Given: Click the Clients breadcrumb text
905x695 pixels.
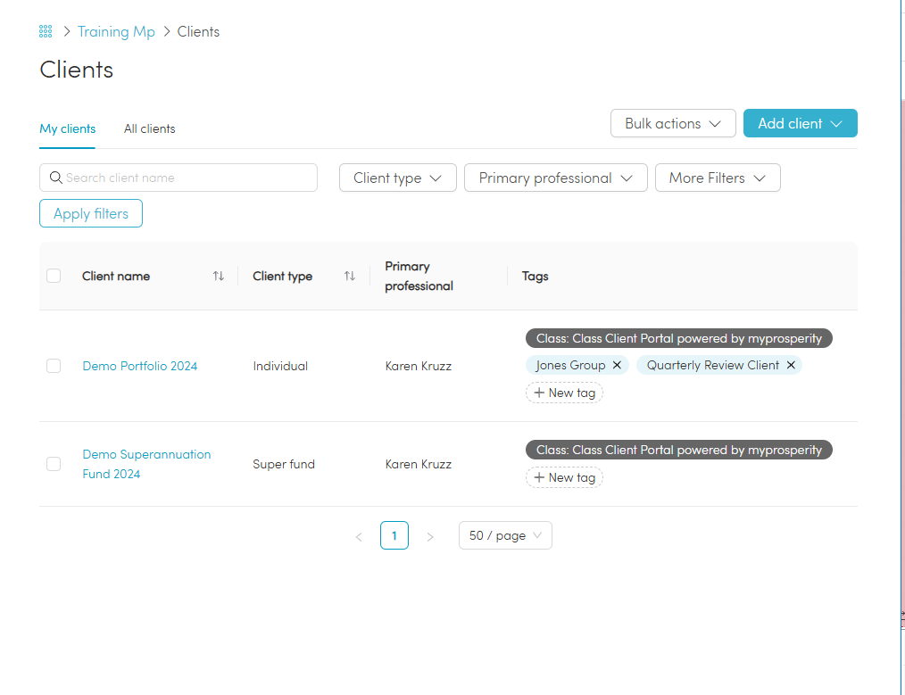Looking at the screenshot, I should [x=198, y=32].
